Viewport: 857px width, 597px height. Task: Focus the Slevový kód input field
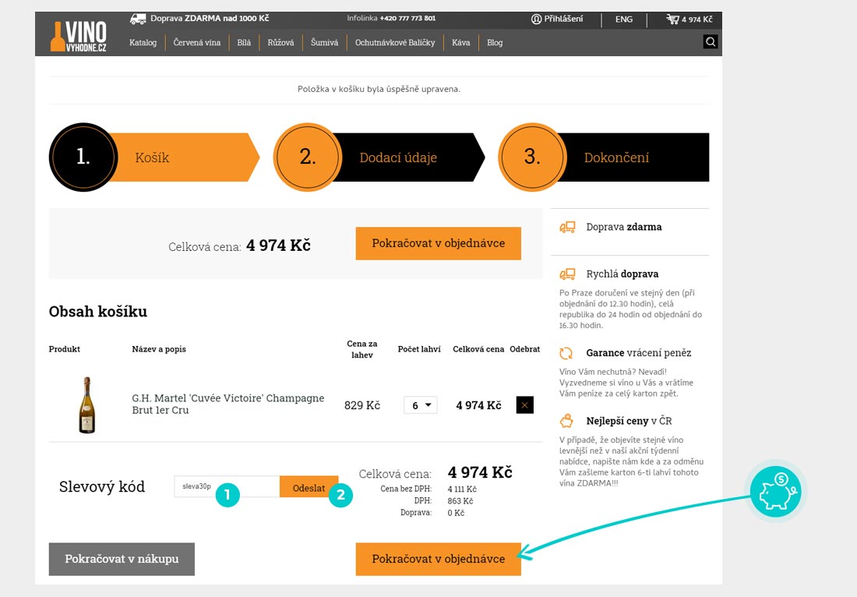[x=226, y=486]
